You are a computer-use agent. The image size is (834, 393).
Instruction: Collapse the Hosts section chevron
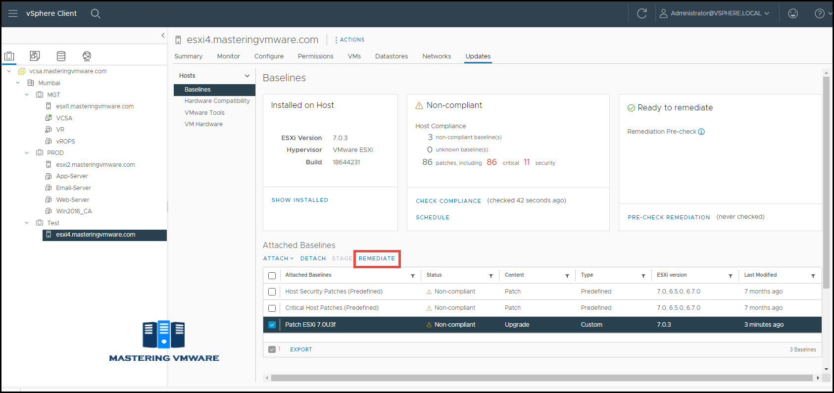tap(247, 76)
